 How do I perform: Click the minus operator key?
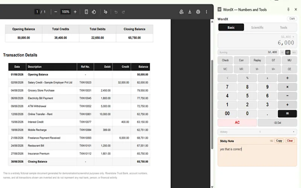(287, 96)
